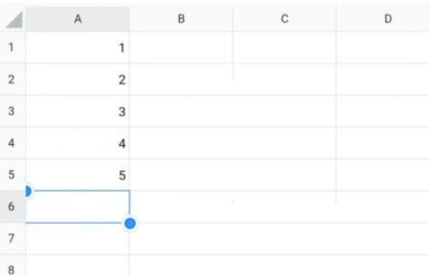Click cell A5 containing value 5
This screenshot has width=447, height=278.
pyautogui.click(x=77, y=175)
